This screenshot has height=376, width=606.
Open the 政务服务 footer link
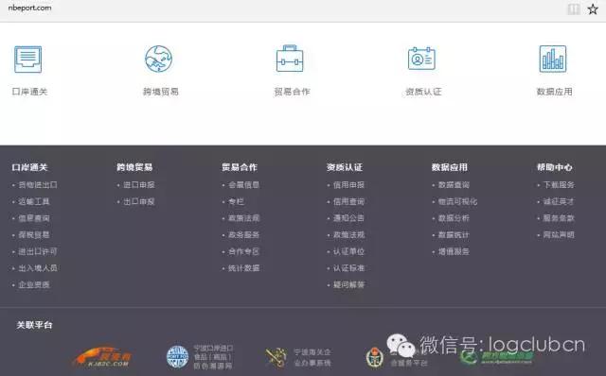tap(244, 235)
